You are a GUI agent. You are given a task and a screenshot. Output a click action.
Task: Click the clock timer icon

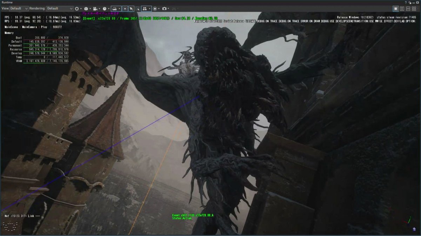pyautogui.click(x=104, y=8)
